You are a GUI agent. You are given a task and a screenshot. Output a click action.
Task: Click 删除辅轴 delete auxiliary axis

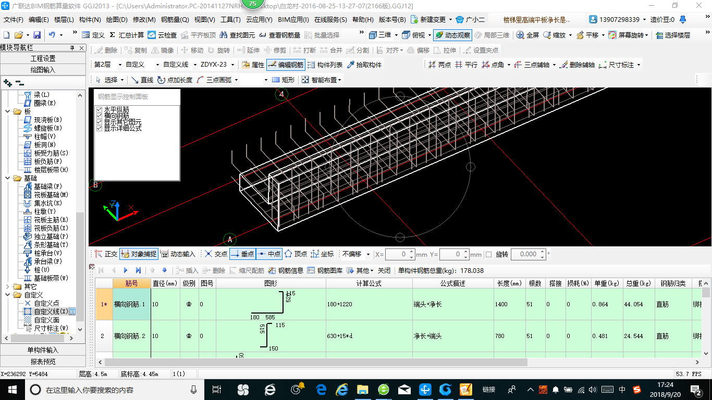pyautogui.click(x=577, y=65)
